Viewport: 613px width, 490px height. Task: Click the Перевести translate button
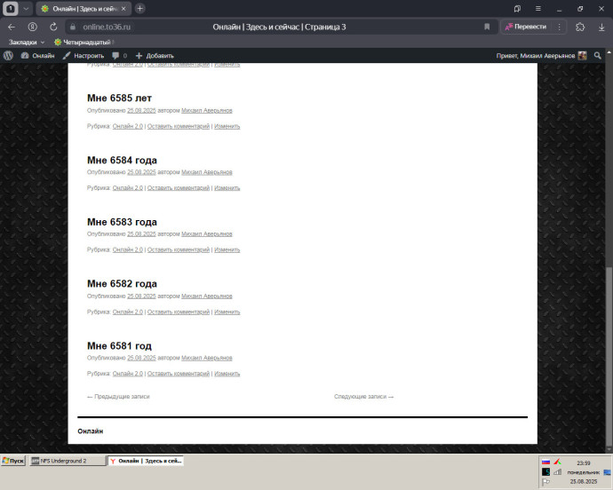coord(526,27)
